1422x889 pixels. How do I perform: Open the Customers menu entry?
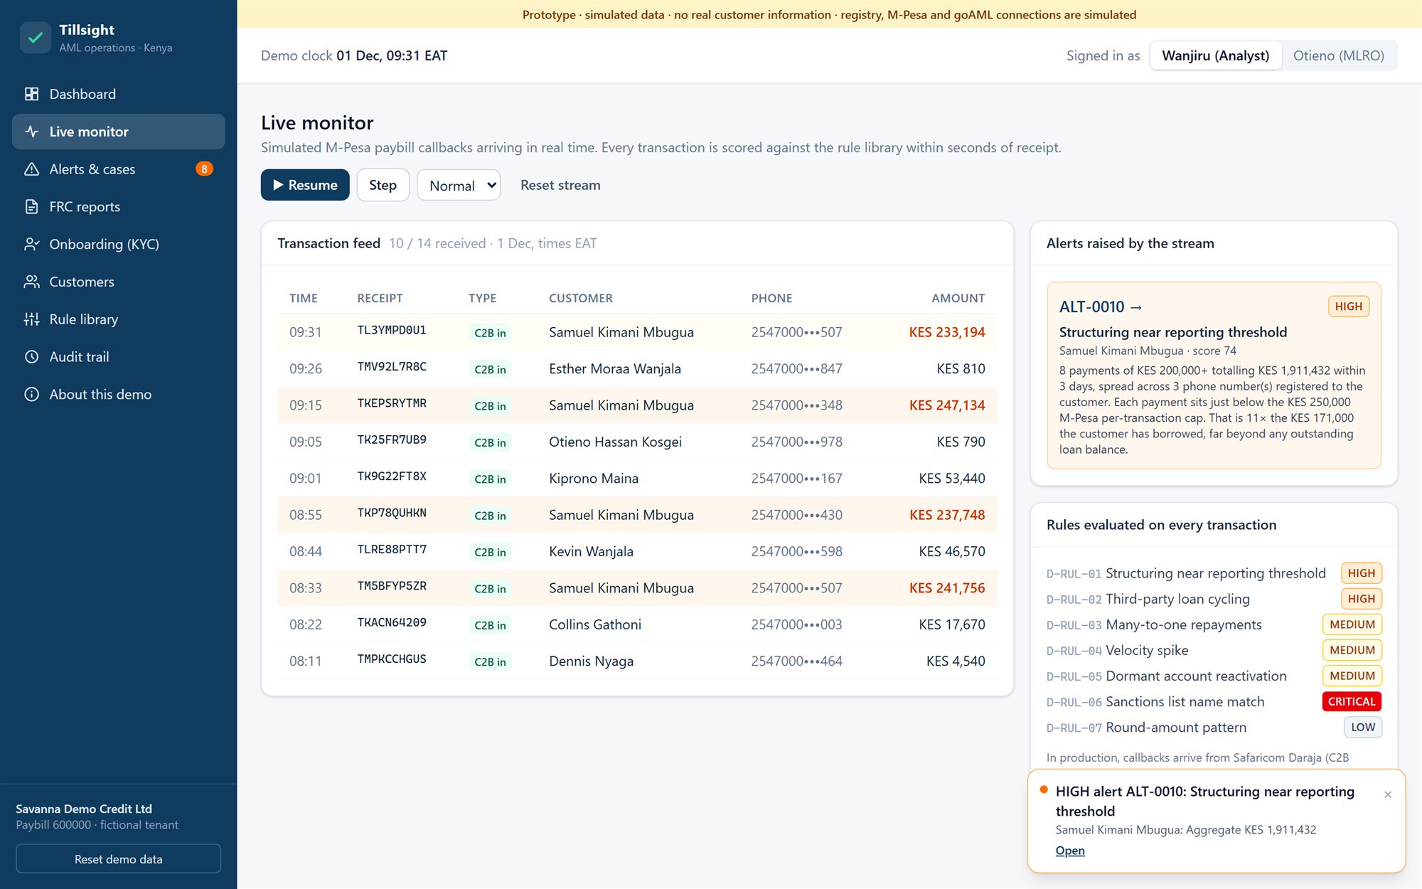(119, 282)
